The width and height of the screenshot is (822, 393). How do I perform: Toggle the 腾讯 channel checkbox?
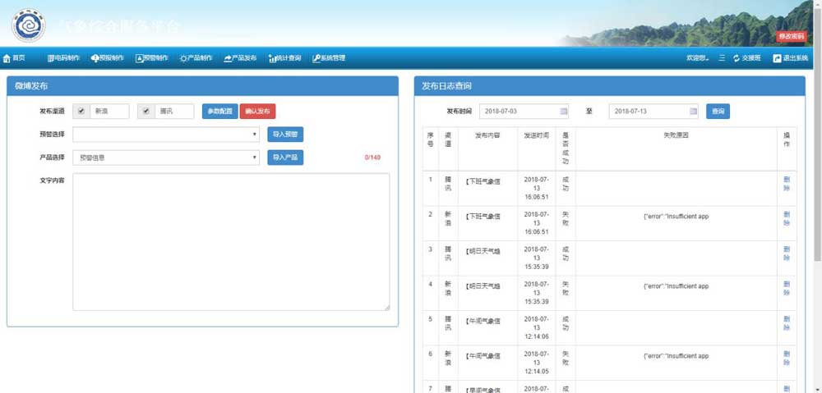[x=145, y=111]
